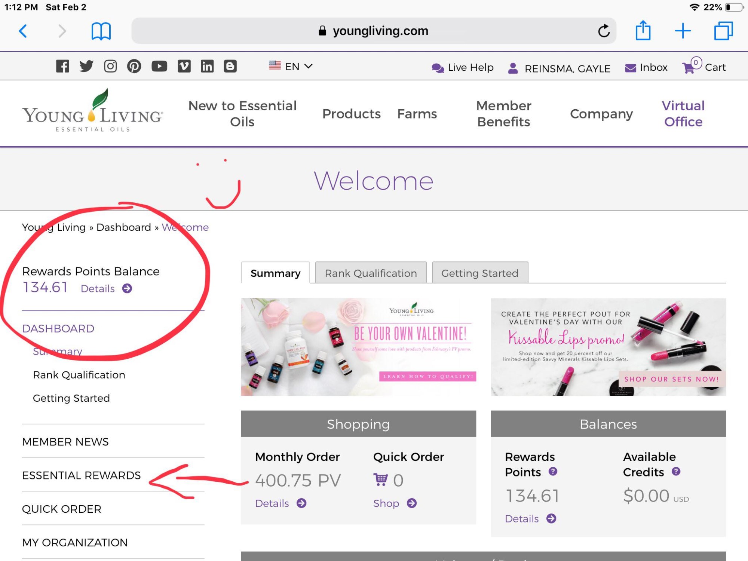The image size is (748, 561).
Task: Click the Cart link text
Action: point(715,67)
